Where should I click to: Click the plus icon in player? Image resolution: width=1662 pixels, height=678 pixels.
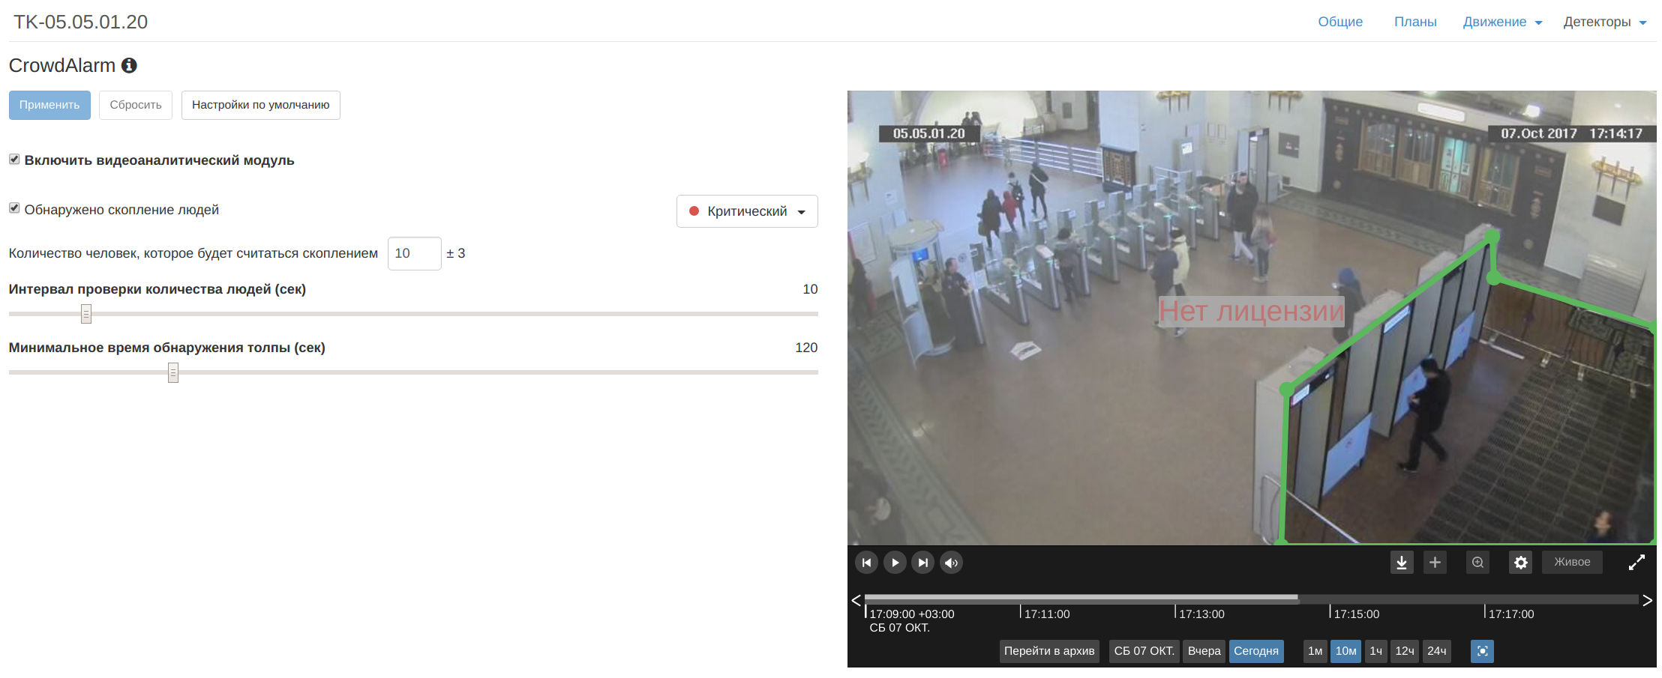1435,563
